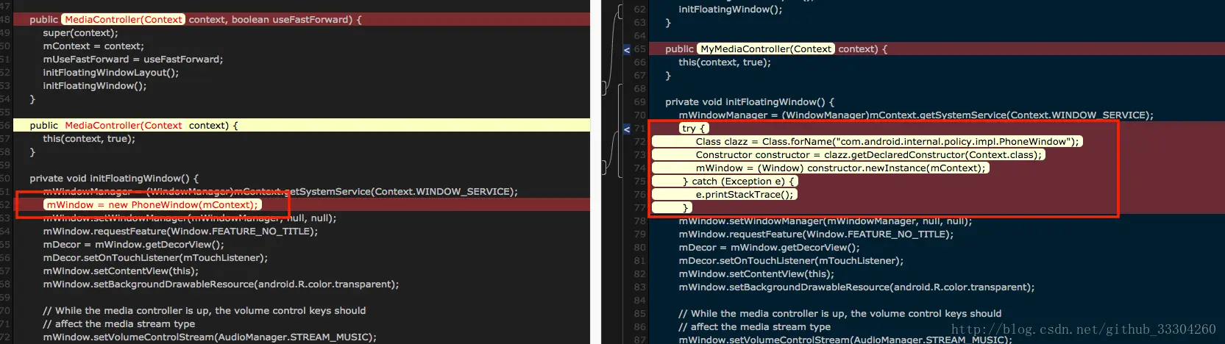Screen dimensions: 1225x344
Task: Click 'e.printStackTrace();' line
Action: (745, 195)
